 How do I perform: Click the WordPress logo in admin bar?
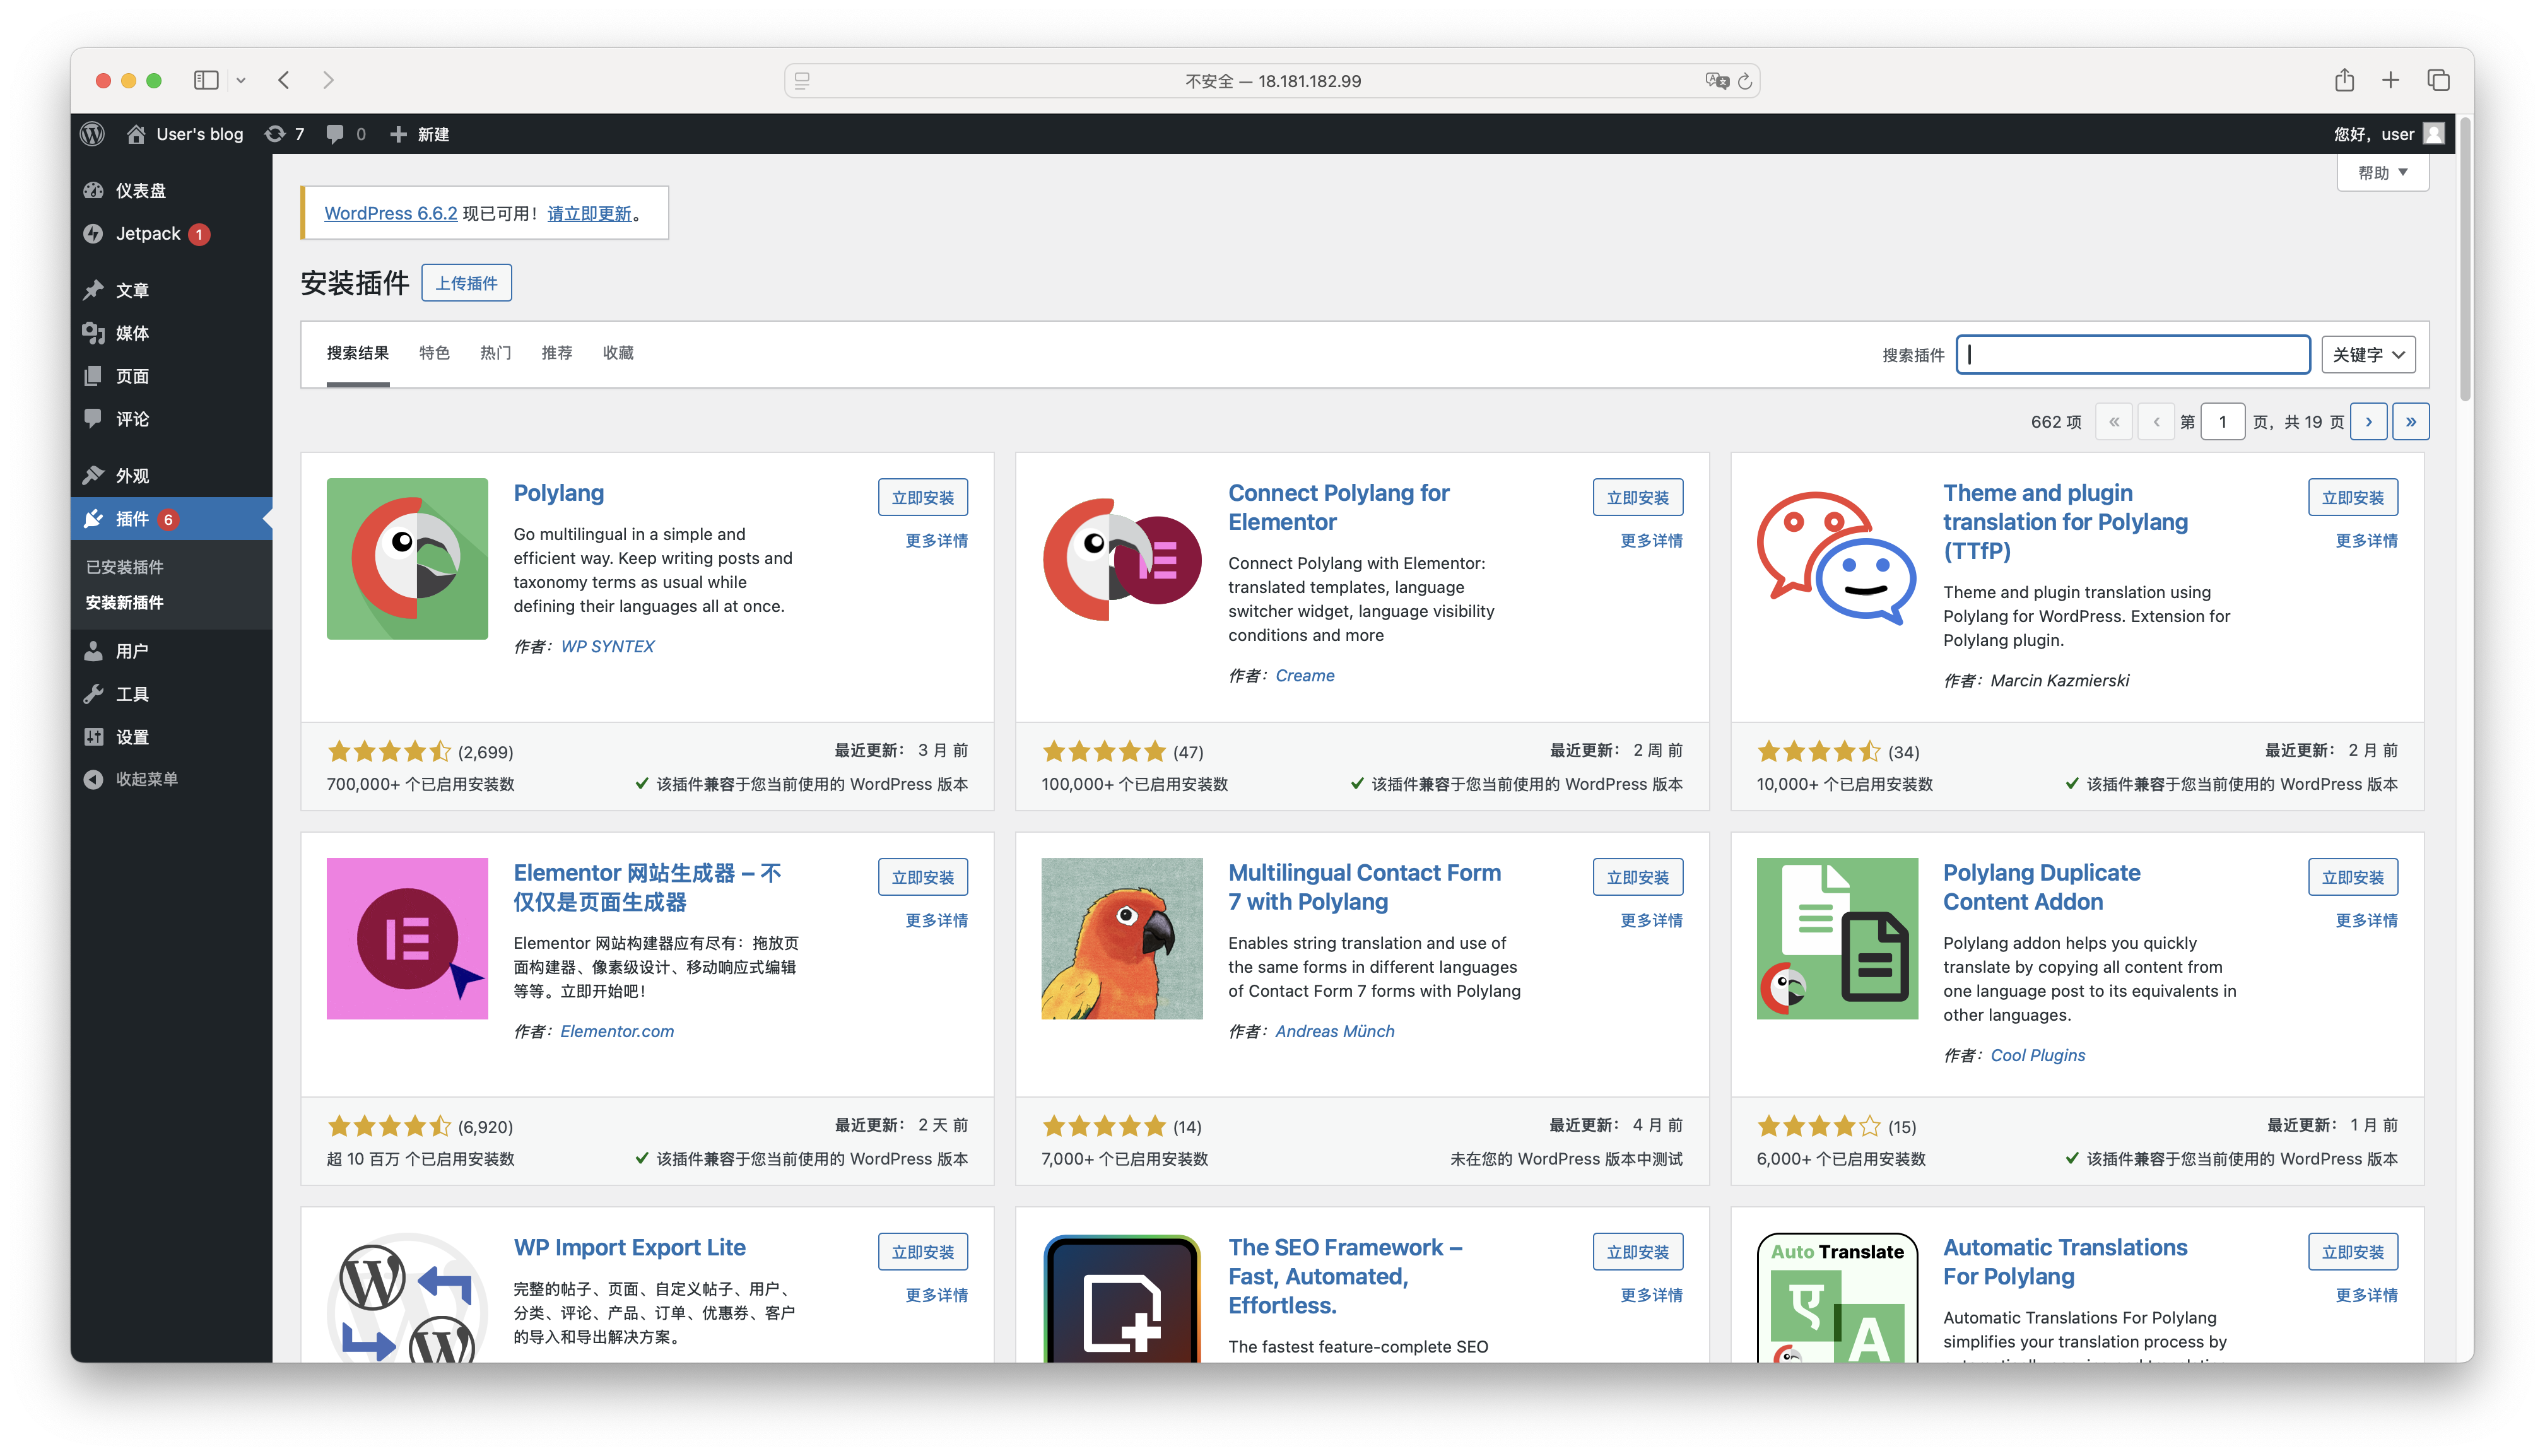point(92,134)
